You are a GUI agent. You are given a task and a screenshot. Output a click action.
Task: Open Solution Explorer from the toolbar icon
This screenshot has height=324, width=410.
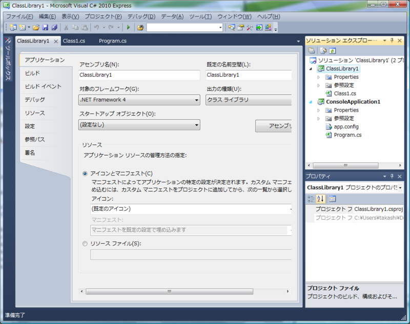[232, 28]
